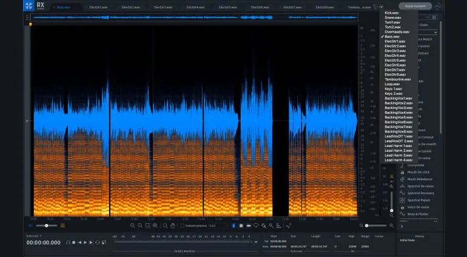Image resolution: width=467 pixels, height=257 pixels.
Task: Click the Spectral Recovery module icon
Action: coord(402,193)
